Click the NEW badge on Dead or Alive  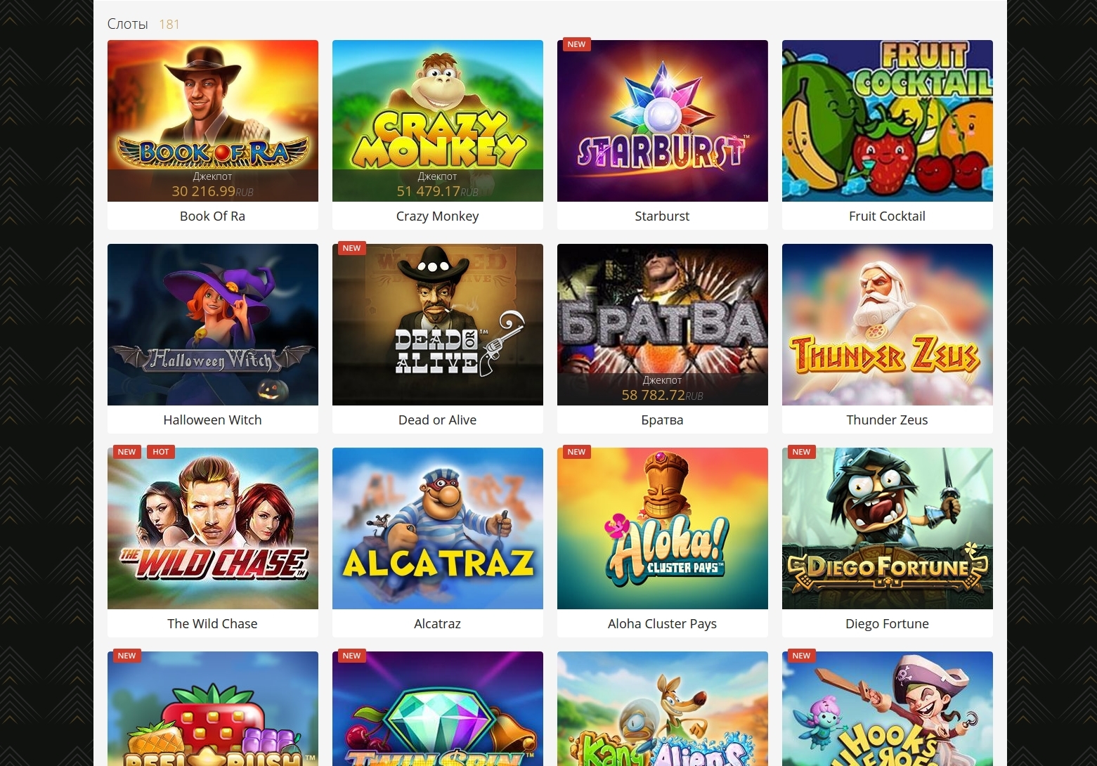pyautogui.click(x=351, y=248)
